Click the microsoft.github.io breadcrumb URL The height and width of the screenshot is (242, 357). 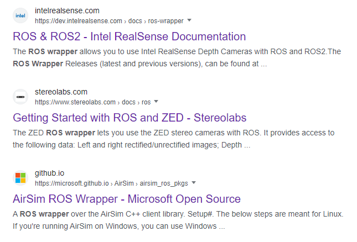pyautogui.click(x=72, y=183)
